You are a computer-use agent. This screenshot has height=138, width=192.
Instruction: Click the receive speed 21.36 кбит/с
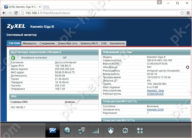[62, 79]
